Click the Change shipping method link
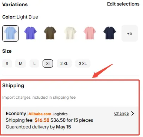The height and width of the screenshot is (137, 143). [122, 113]
